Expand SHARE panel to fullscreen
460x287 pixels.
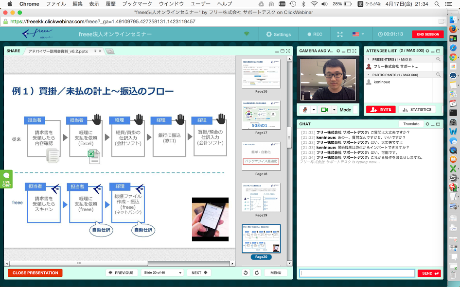tap(288, 51)
